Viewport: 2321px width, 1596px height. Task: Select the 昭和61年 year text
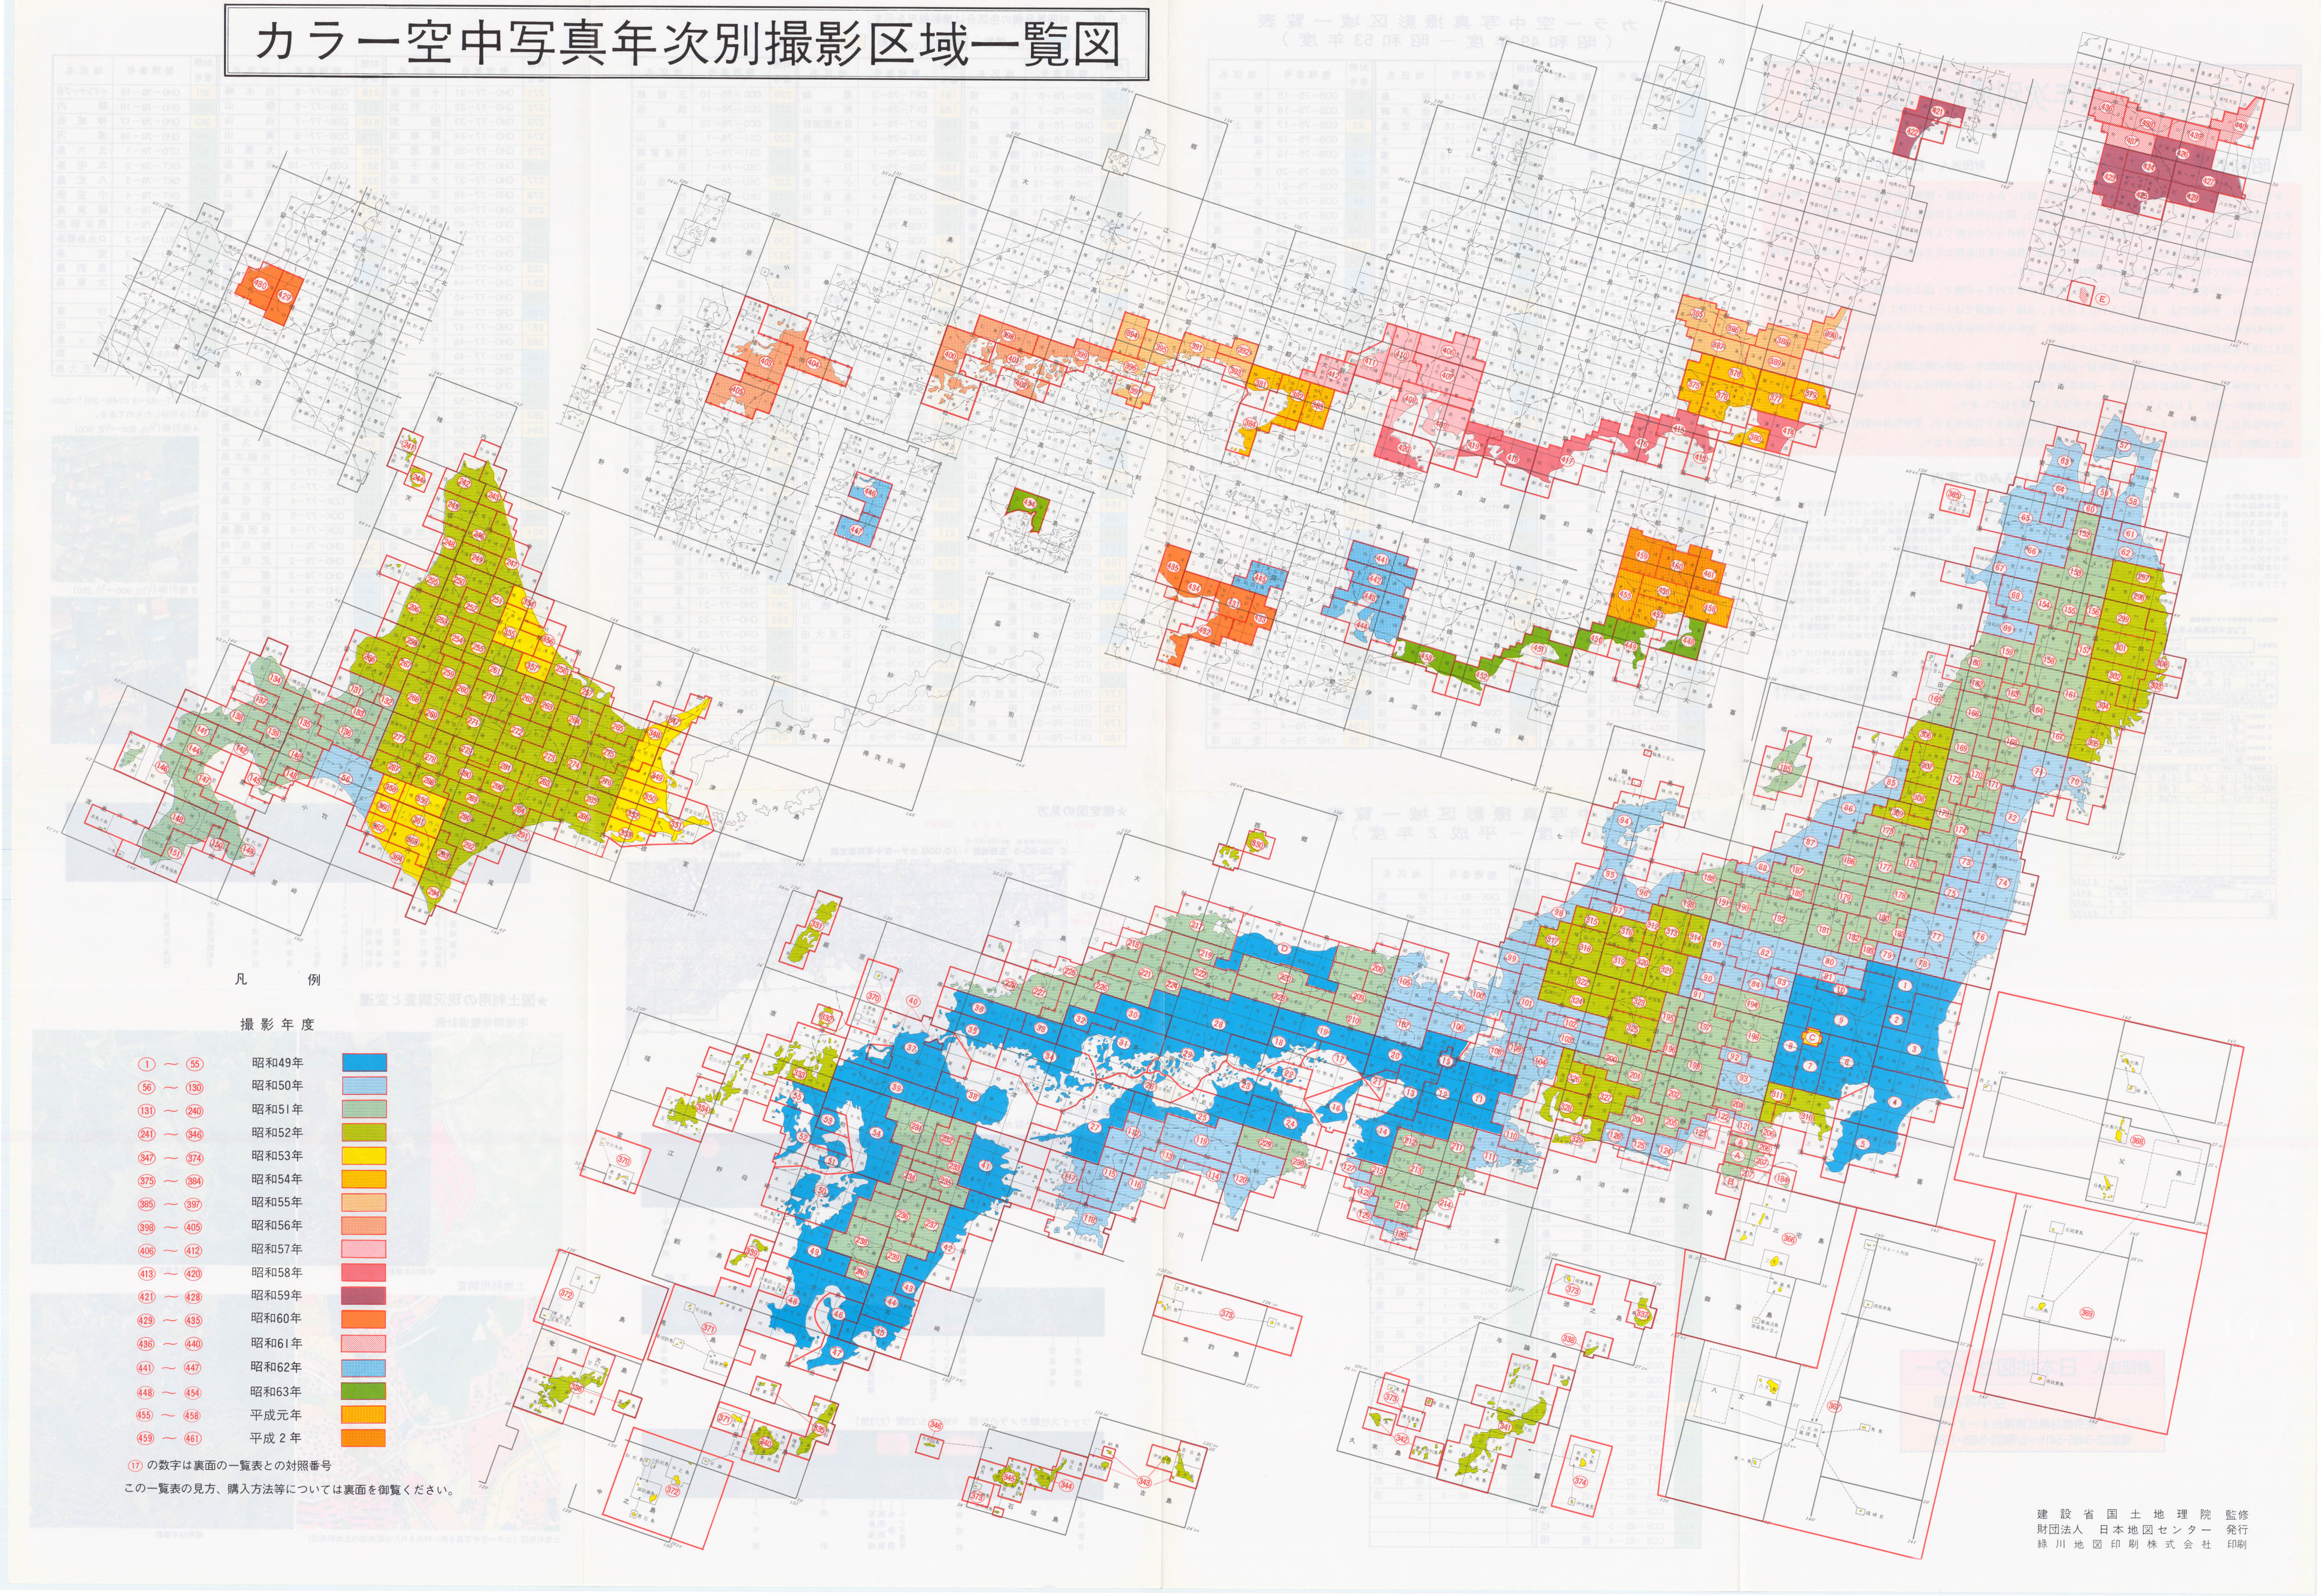coord(277,1344)
